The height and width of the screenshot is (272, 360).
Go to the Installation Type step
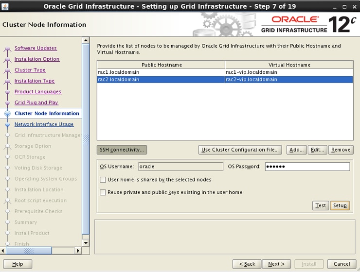coord(35,81)
